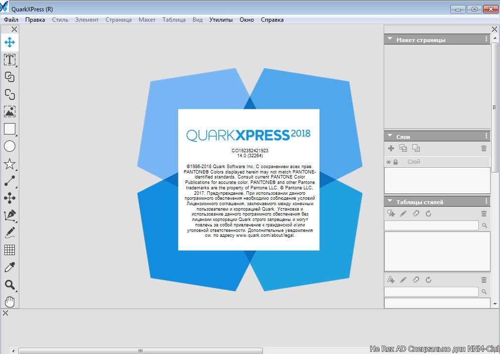
Task: Create a new character style sheet
Action: click(x=391, y=280)
